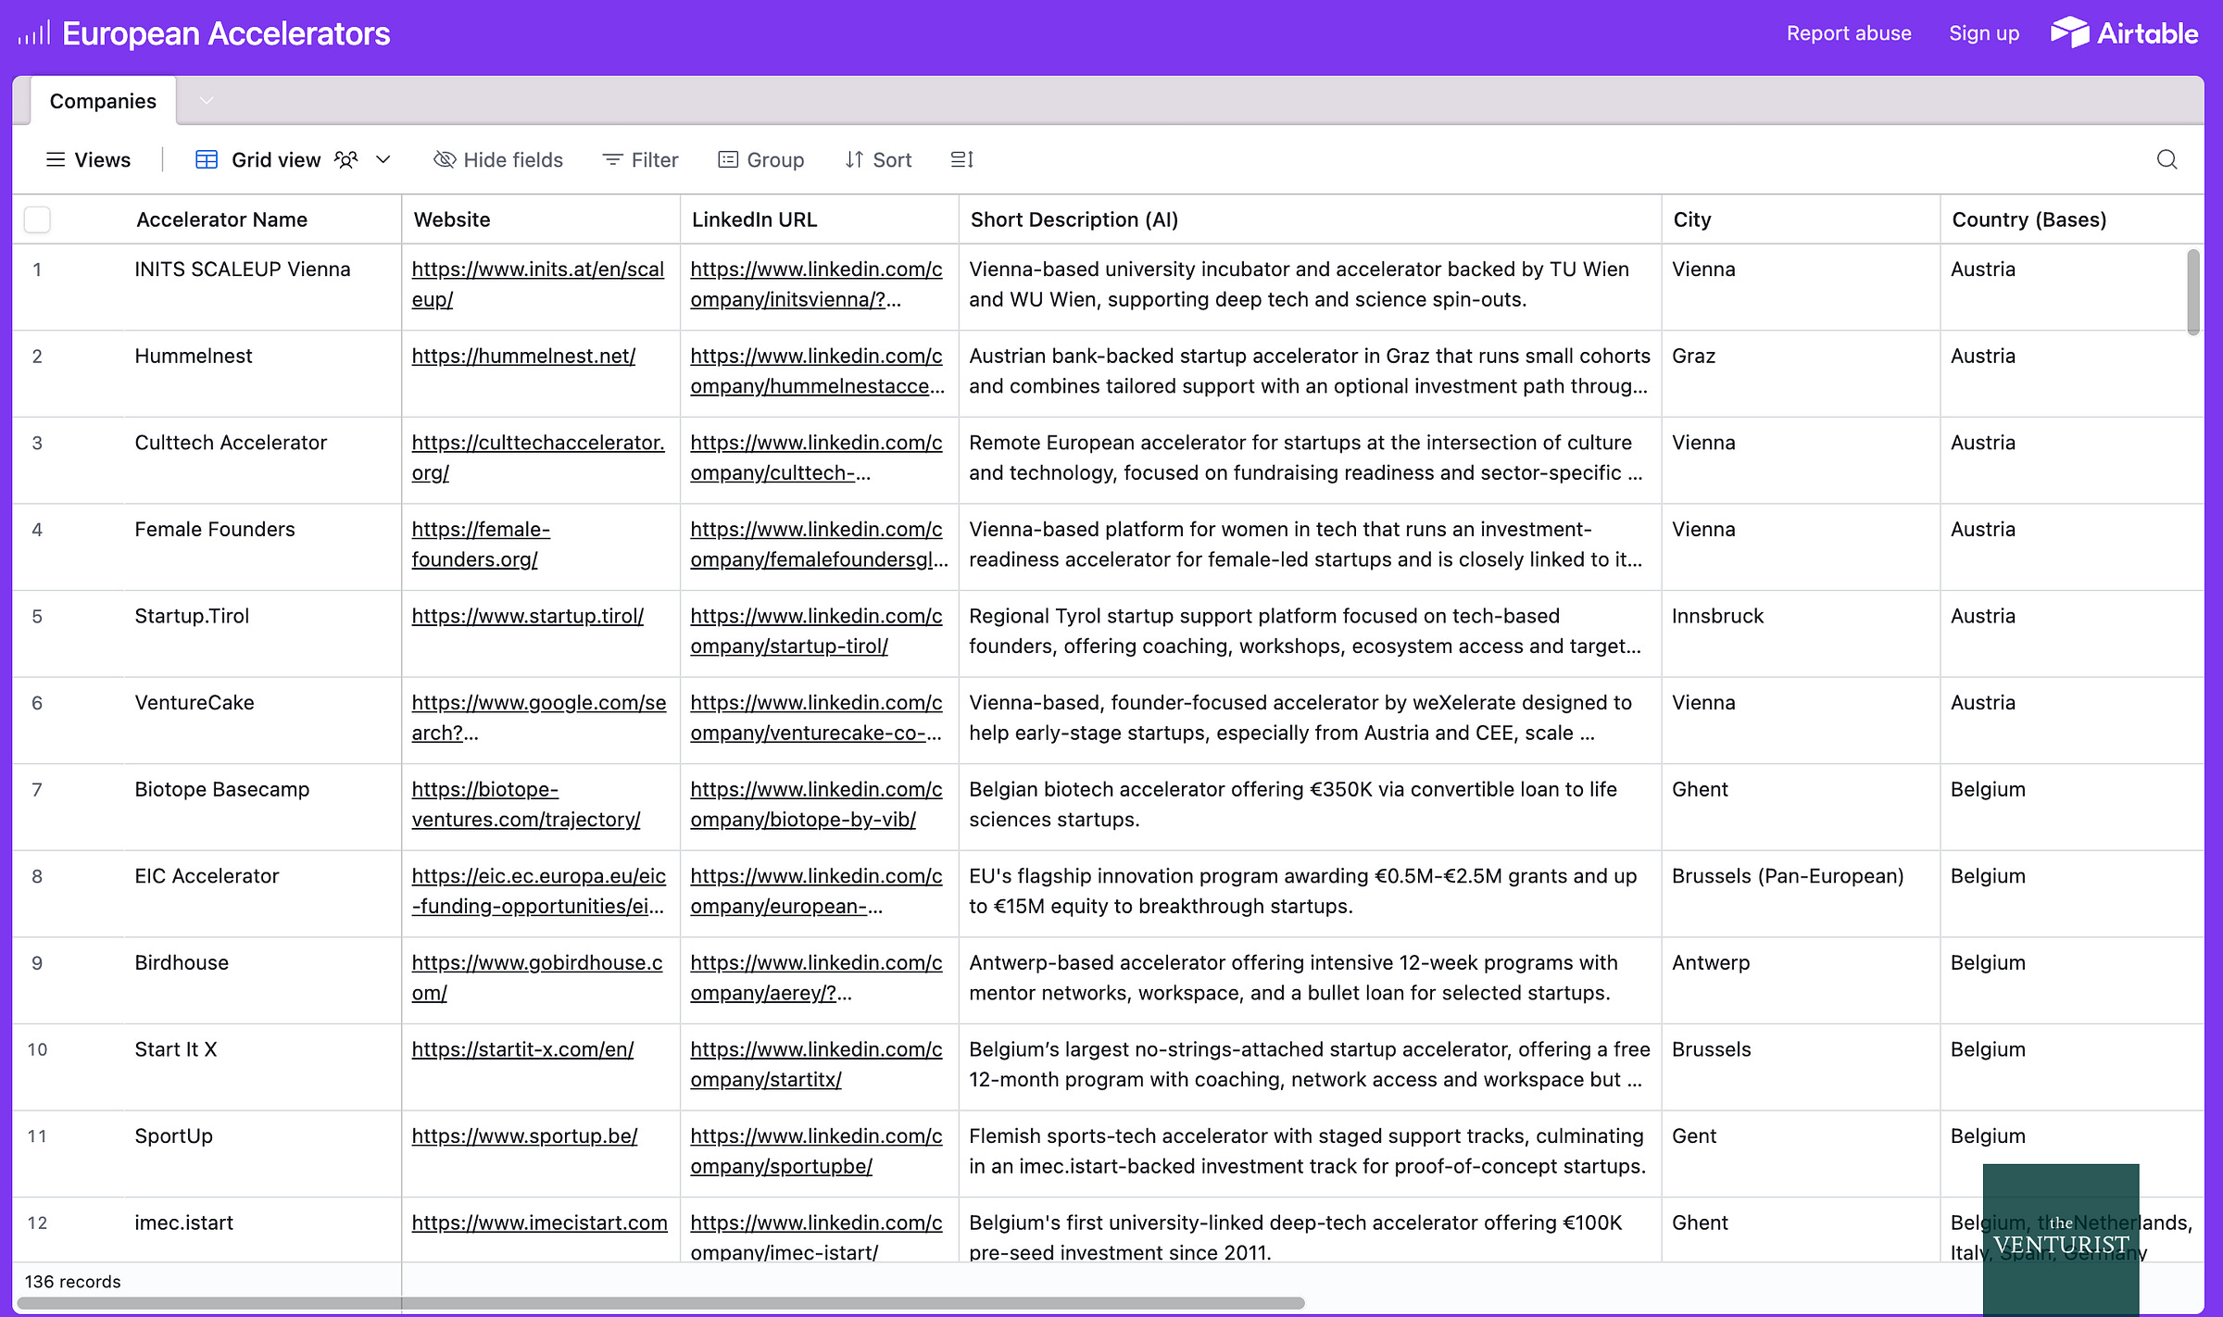Click the collaborators people icon
The height and width of the screenshot is (1317, 2223).
pyautogui.click(x=346, y=159)
